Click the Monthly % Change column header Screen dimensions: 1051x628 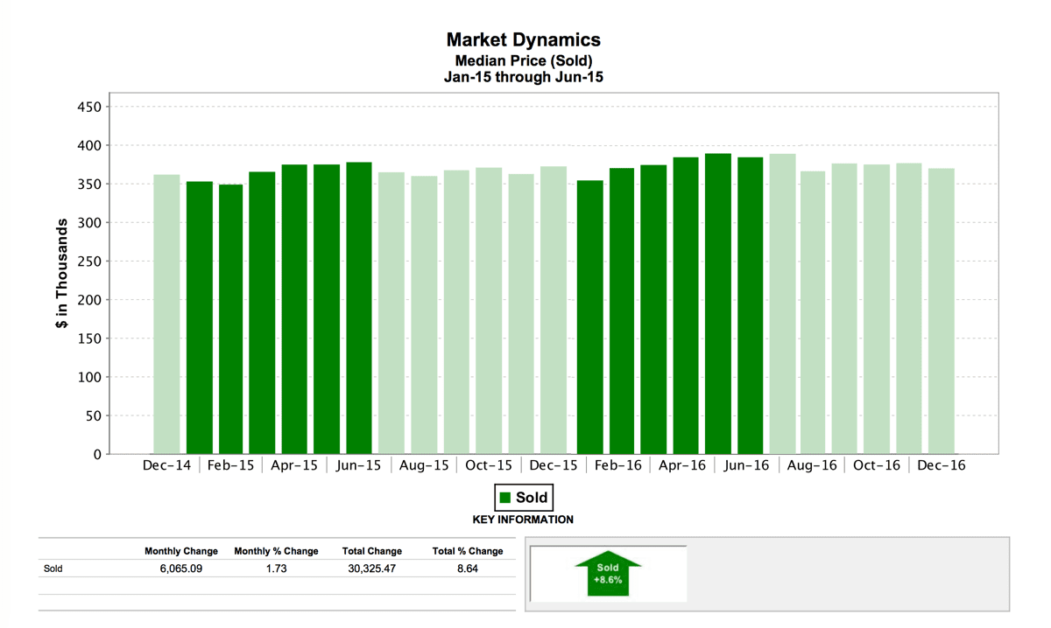pos(276,551)
